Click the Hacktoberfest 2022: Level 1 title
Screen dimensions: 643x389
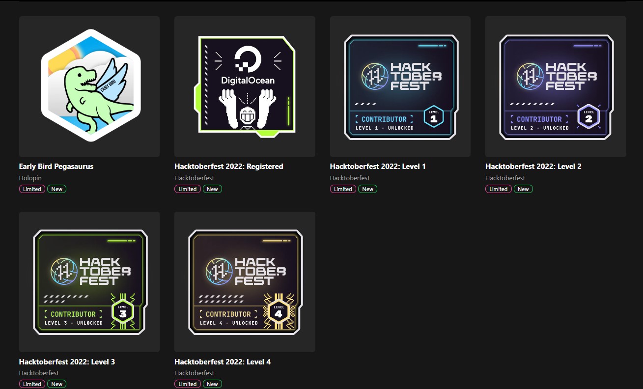(377, 166)
